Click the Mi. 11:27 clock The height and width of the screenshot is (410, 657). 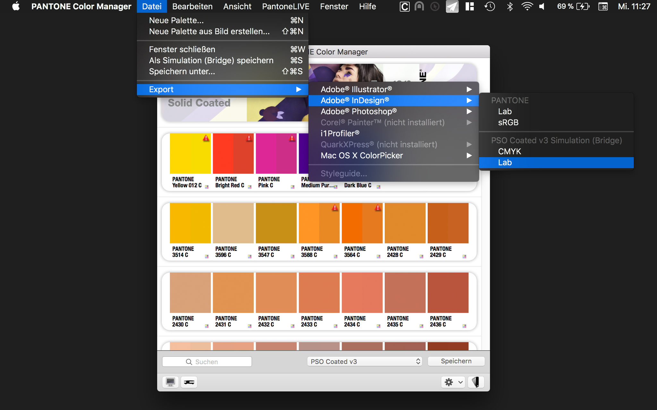[634, 6]
